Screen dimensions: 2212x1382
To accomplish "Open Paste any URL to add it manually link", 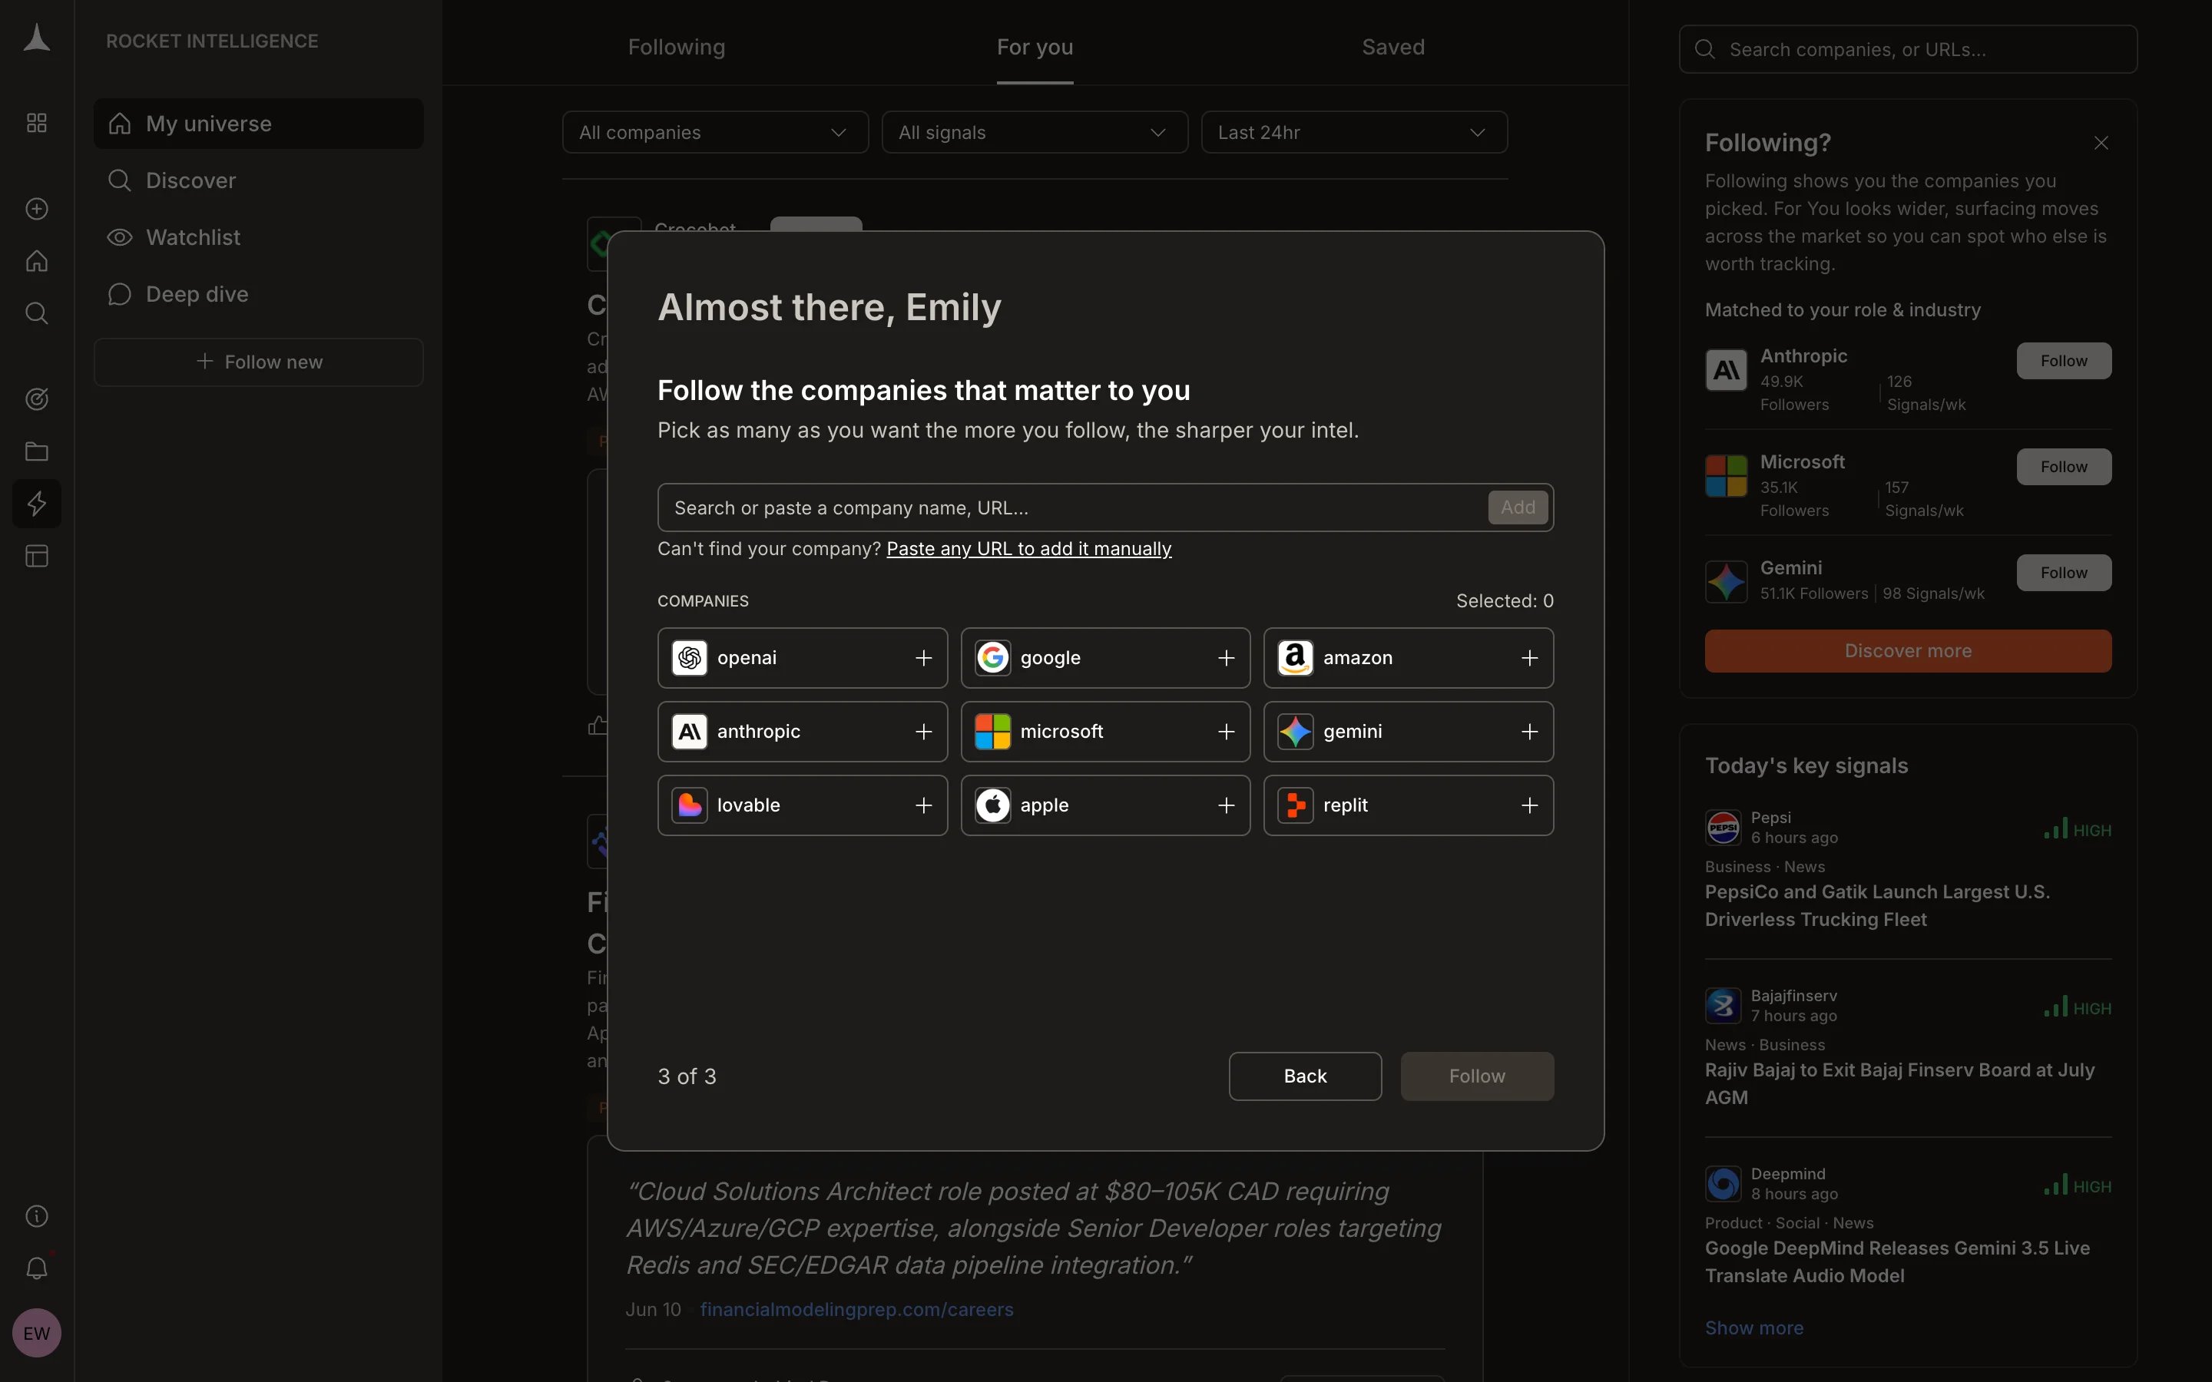I will [1028, 548].
